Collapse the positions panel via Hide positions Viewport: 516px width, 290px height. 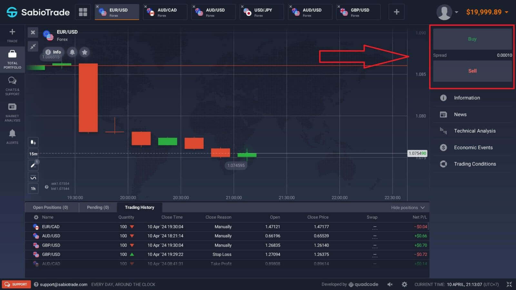click(x=405, y=208)
